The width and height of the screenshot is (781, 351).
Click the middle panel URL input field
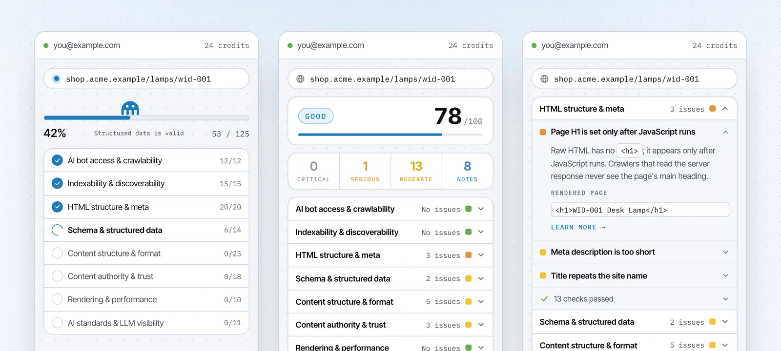pos(390,78)
